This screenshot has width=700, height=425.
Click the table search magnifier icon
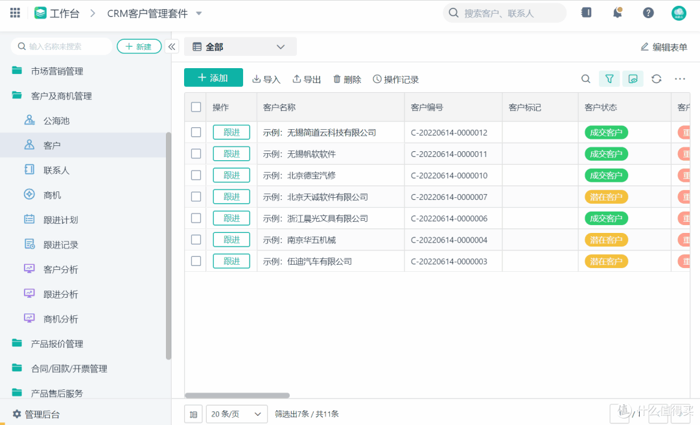point(586,79)
